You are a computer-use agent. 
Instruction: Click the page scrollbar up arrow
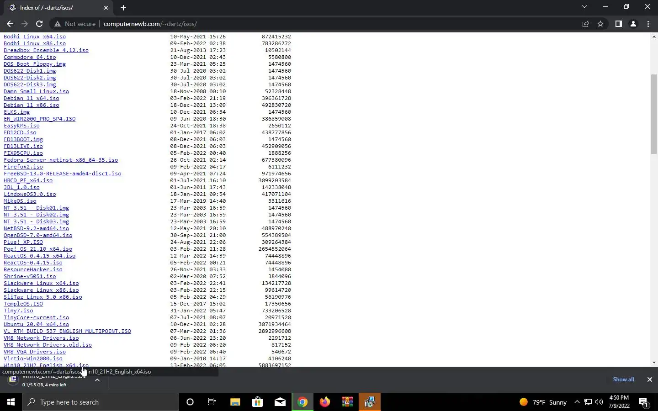pyautogui.click(x=654, y=36)
